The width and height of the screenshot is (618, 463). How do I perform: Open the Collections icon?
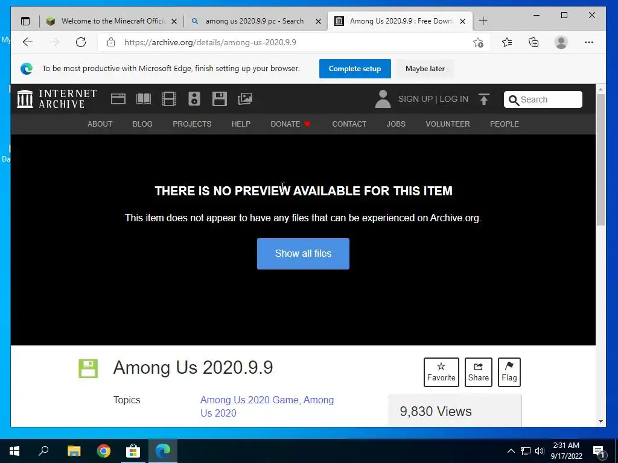tap(534, 42)
